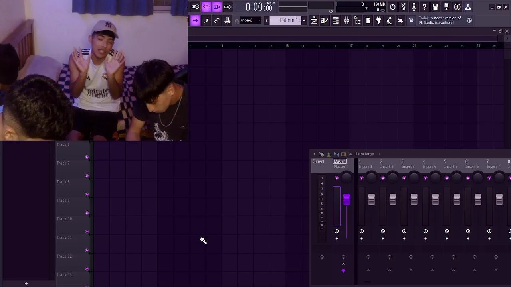Open the Pattern 1 selector
Image resolution: width=511 pixels, height=287 pixels.
click(286, 20)
